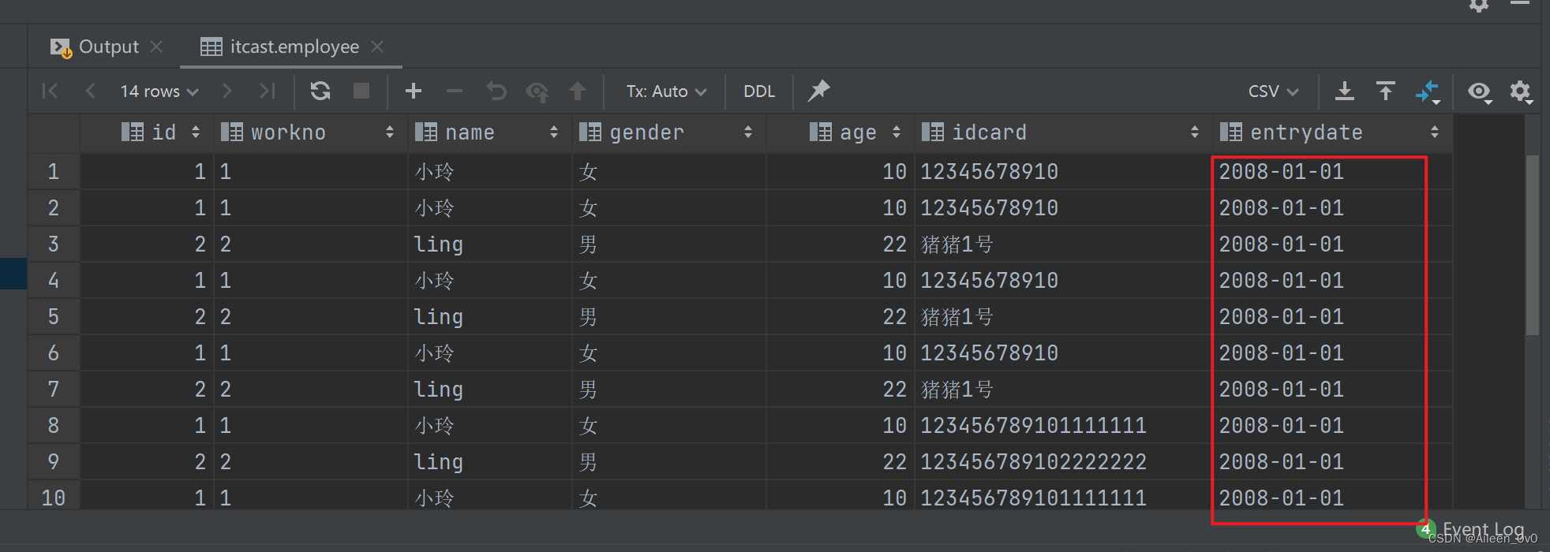Click the compare data icon
The image size is (1550, 552).
point(1427,91)
